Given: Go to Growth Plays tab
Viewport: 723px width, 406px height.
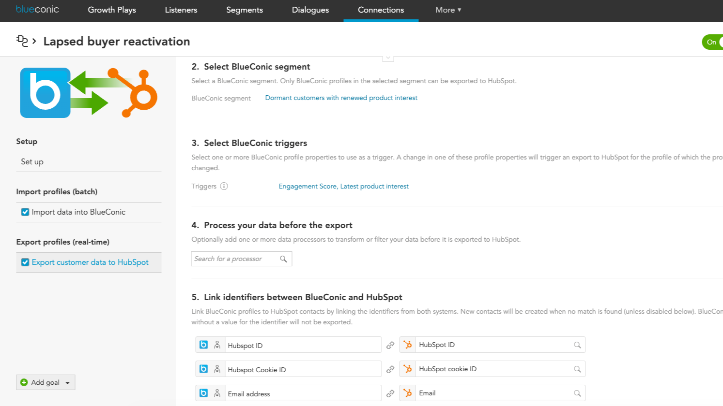Looking at the screenshot, I should pyautogui.click(x=112, y=10).
